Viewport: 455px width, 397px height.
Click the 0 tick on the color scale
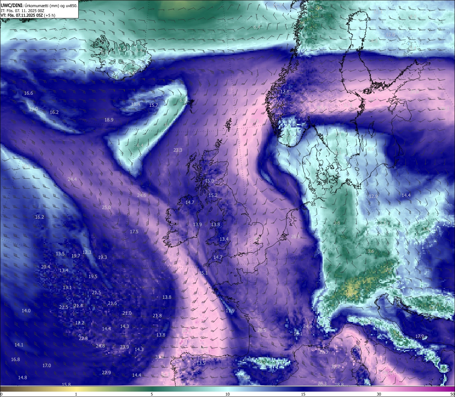point(1,395)
